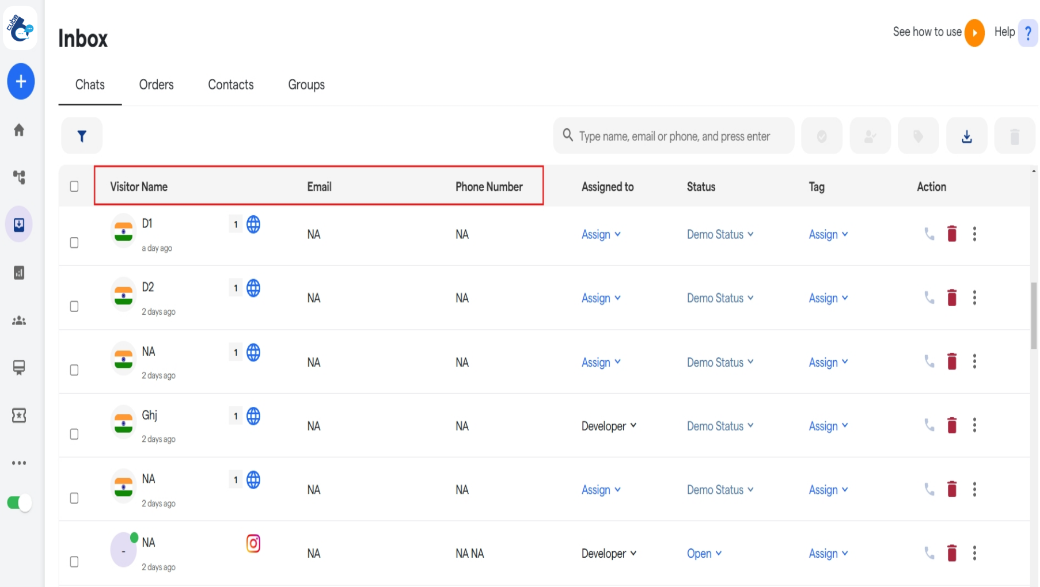Click the Instagram icon in last row
Image resolution: width=1040 pixels, height=587 pixels.
[253, 543]
